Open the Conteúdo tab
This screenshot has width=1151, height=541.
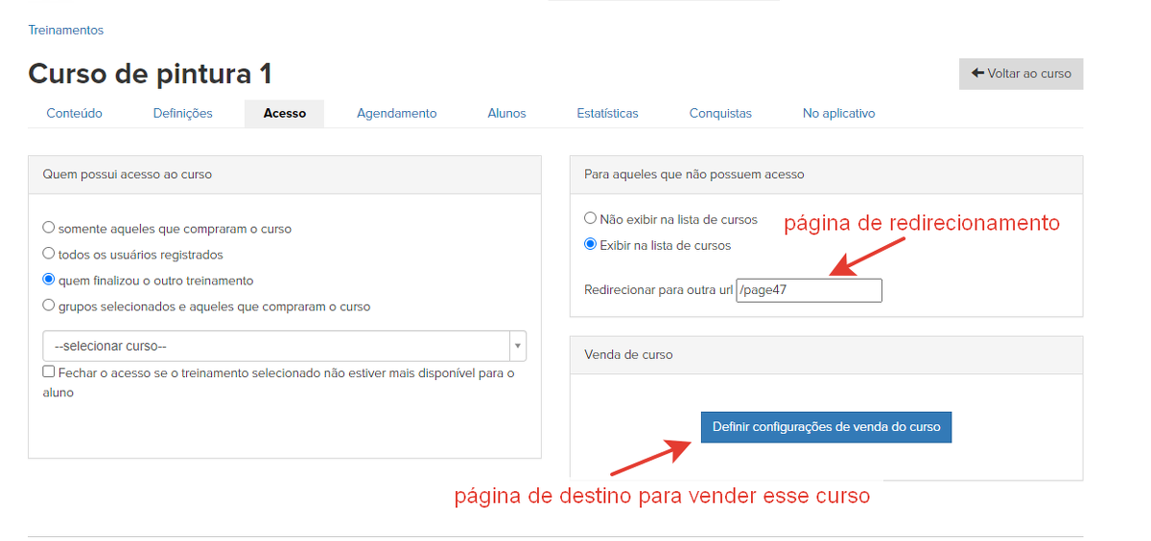(x=74, y=113)
